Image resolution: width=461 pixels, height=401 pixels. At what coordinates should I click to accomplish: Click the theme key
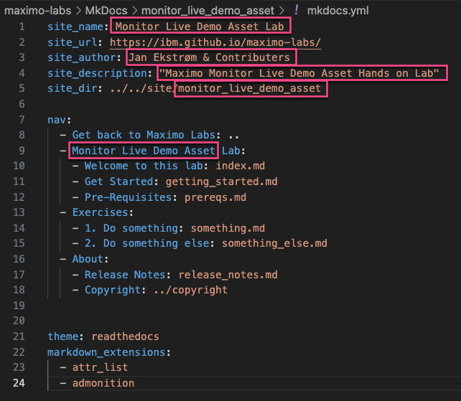[63, 336]
